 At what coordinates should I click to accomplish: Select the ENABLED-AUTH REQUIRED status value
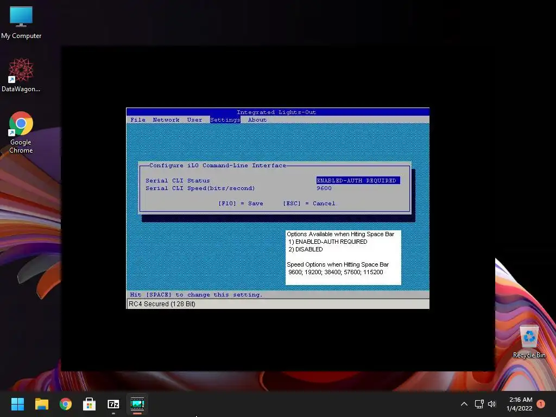click(x=358, y=180)
